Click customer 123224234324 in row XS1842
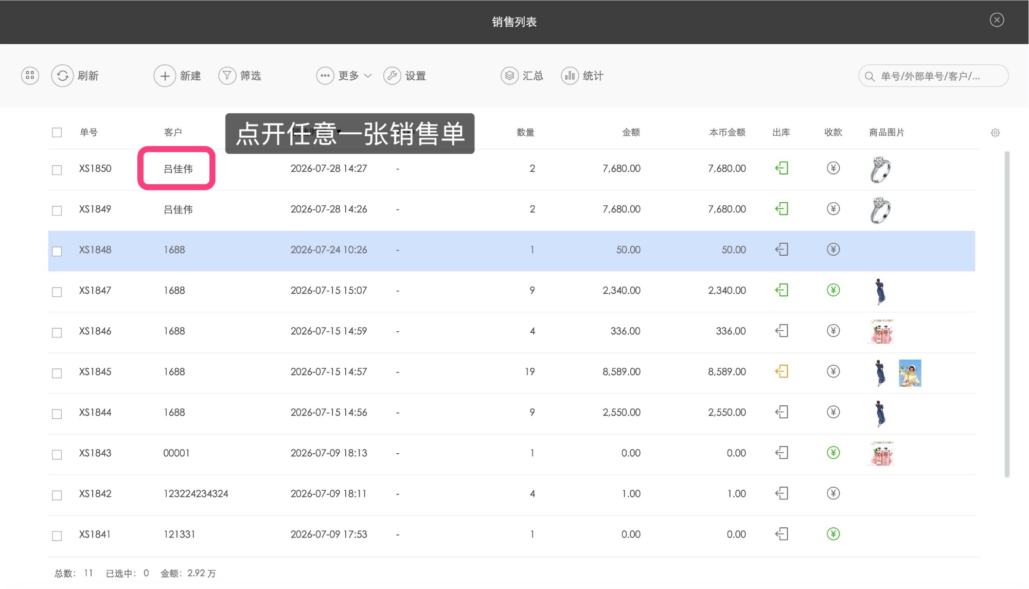Image resolution: width=1029 pixels, height=589 pixels. coord(196,494)
